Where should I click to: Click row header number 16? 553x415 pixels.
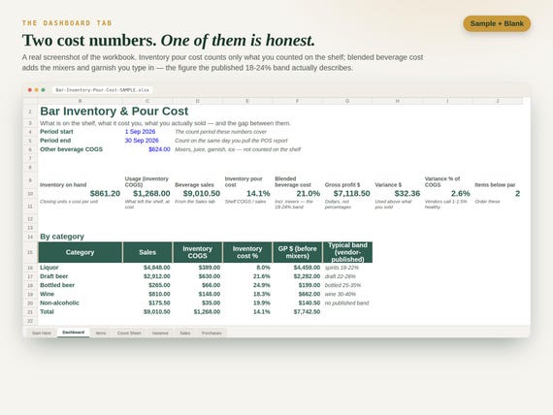pos(30,268)
